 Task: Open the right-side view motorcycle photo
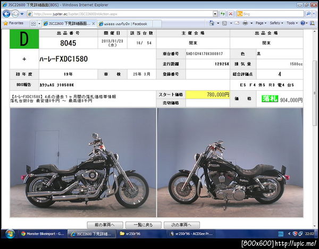tap(83, 162)
